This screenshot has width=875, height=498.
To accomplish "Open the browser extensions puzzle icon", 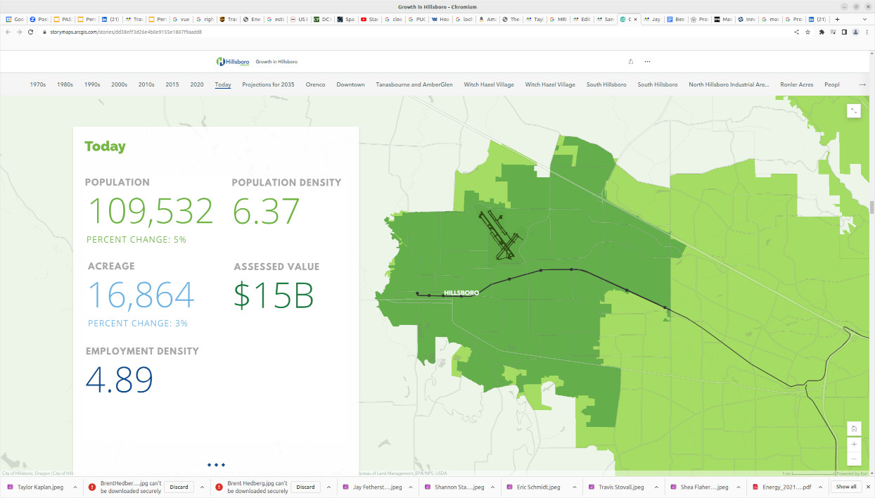I will point(822,32).
